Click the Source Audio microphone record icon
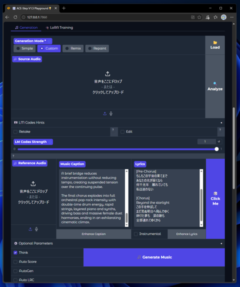This screenshot has height=287, width=240. pos(111,113)
